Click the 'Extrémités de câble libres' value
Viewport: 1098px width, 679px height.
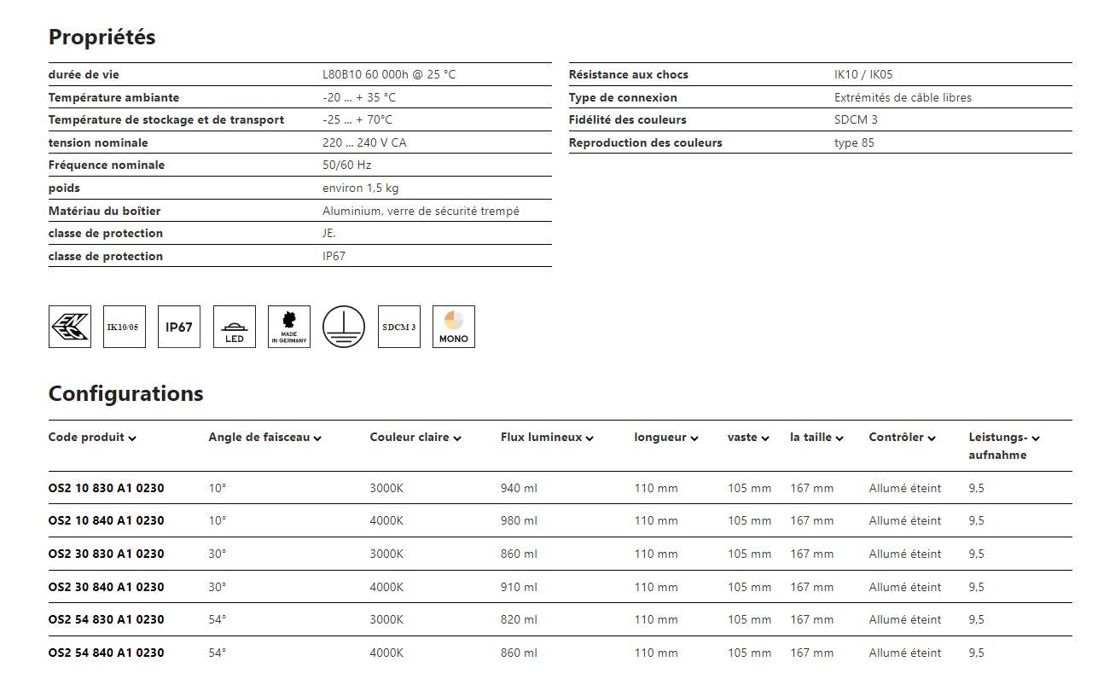[x=903, y=97]
